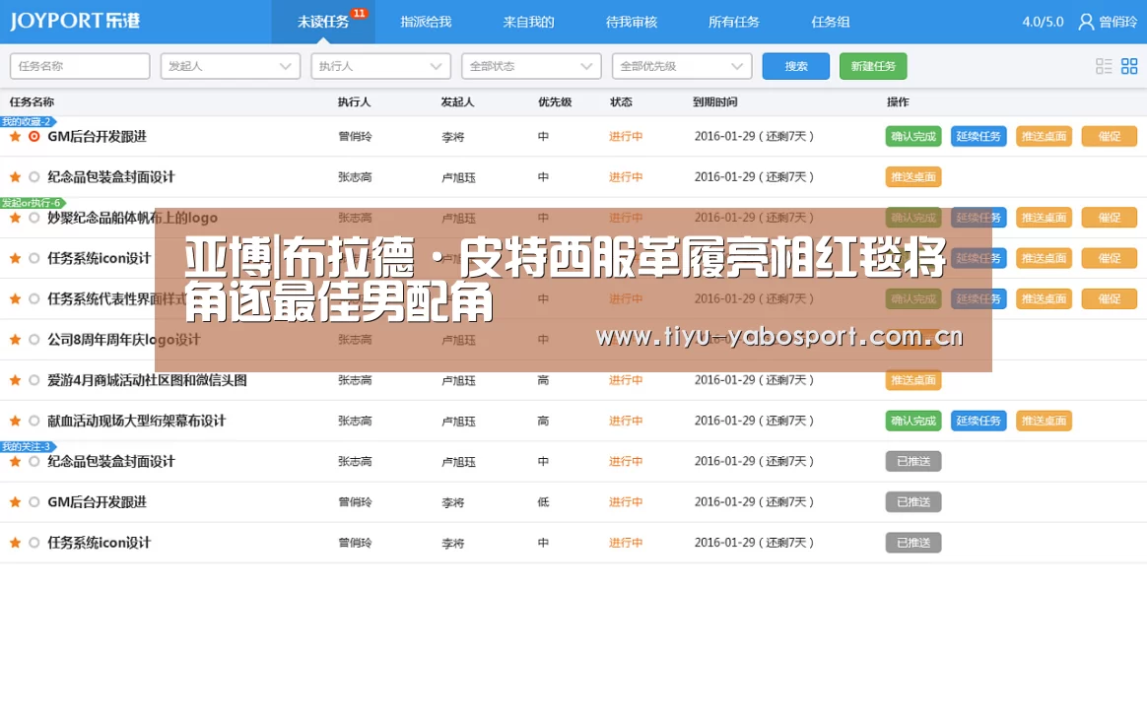Toggle star on 任务系统icon设计 row with 催促 button
This screenshot has height=717, width=1147.
click(15, 258)
